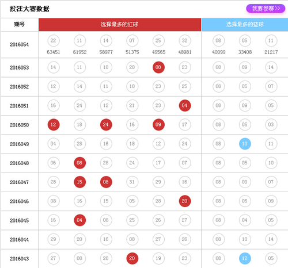Select period number 2016044
This screenshot has height=268, width=288.
tap(20, 240)
